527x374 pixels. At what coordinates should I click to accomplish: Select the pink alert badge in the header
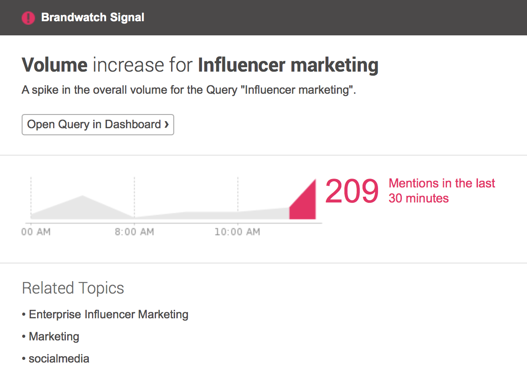point(28,18)
